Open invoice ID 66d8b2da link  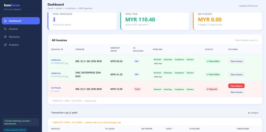coord(56,60)
